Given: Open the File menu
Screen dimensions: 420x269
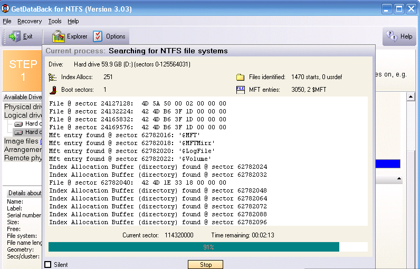Looking at the screenshot, I should click(x=7, y=21).
